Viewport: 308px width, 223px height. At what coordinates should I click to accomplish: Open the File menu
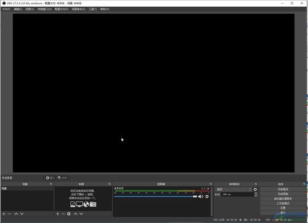tap(6, 9)
